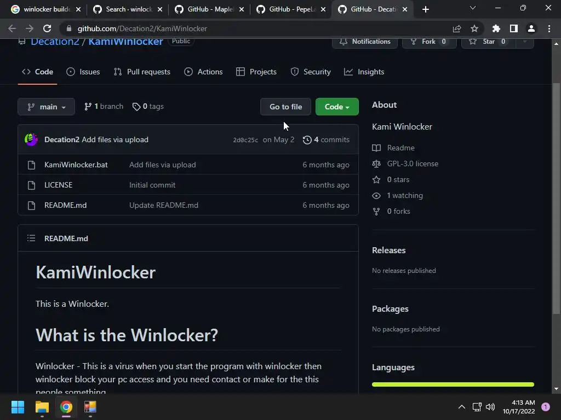Open the Update README.md commit message
The image size is (561, 420).
(164, 206)
